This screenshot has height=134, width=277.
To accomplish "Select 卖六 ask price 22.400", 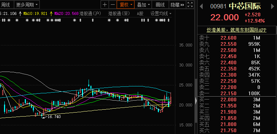I will [x=229, y=62].
